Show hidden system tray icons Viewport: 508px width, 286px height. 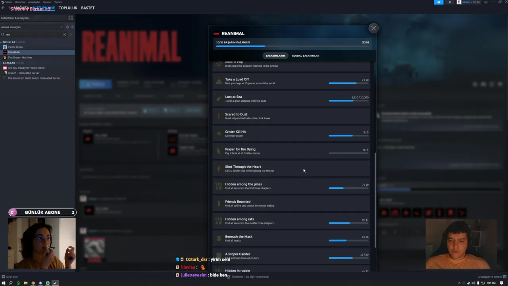[x=459, y=283]
